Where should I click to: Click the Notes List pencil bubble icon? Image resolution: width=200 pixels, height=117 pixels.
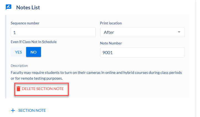[x=9, y=7]
